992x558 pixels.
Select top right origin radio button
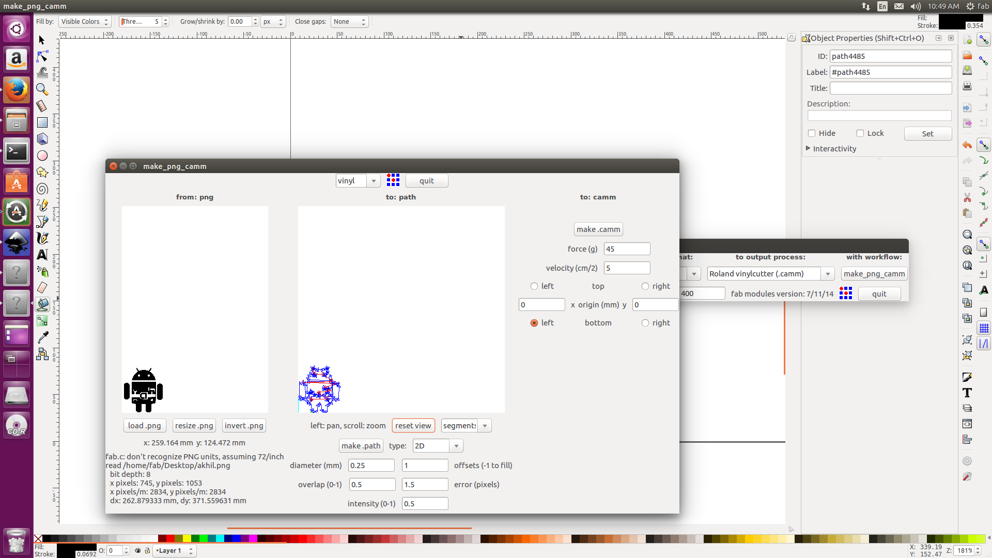point(645,286)
